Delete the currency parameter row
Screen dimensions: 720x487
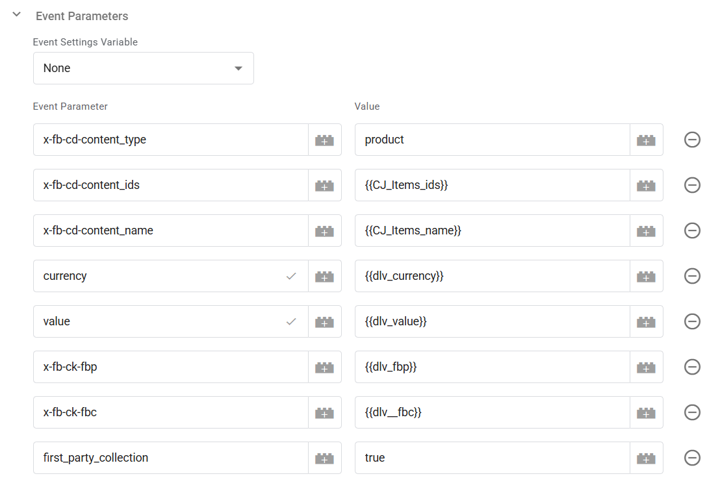[692, 276]
